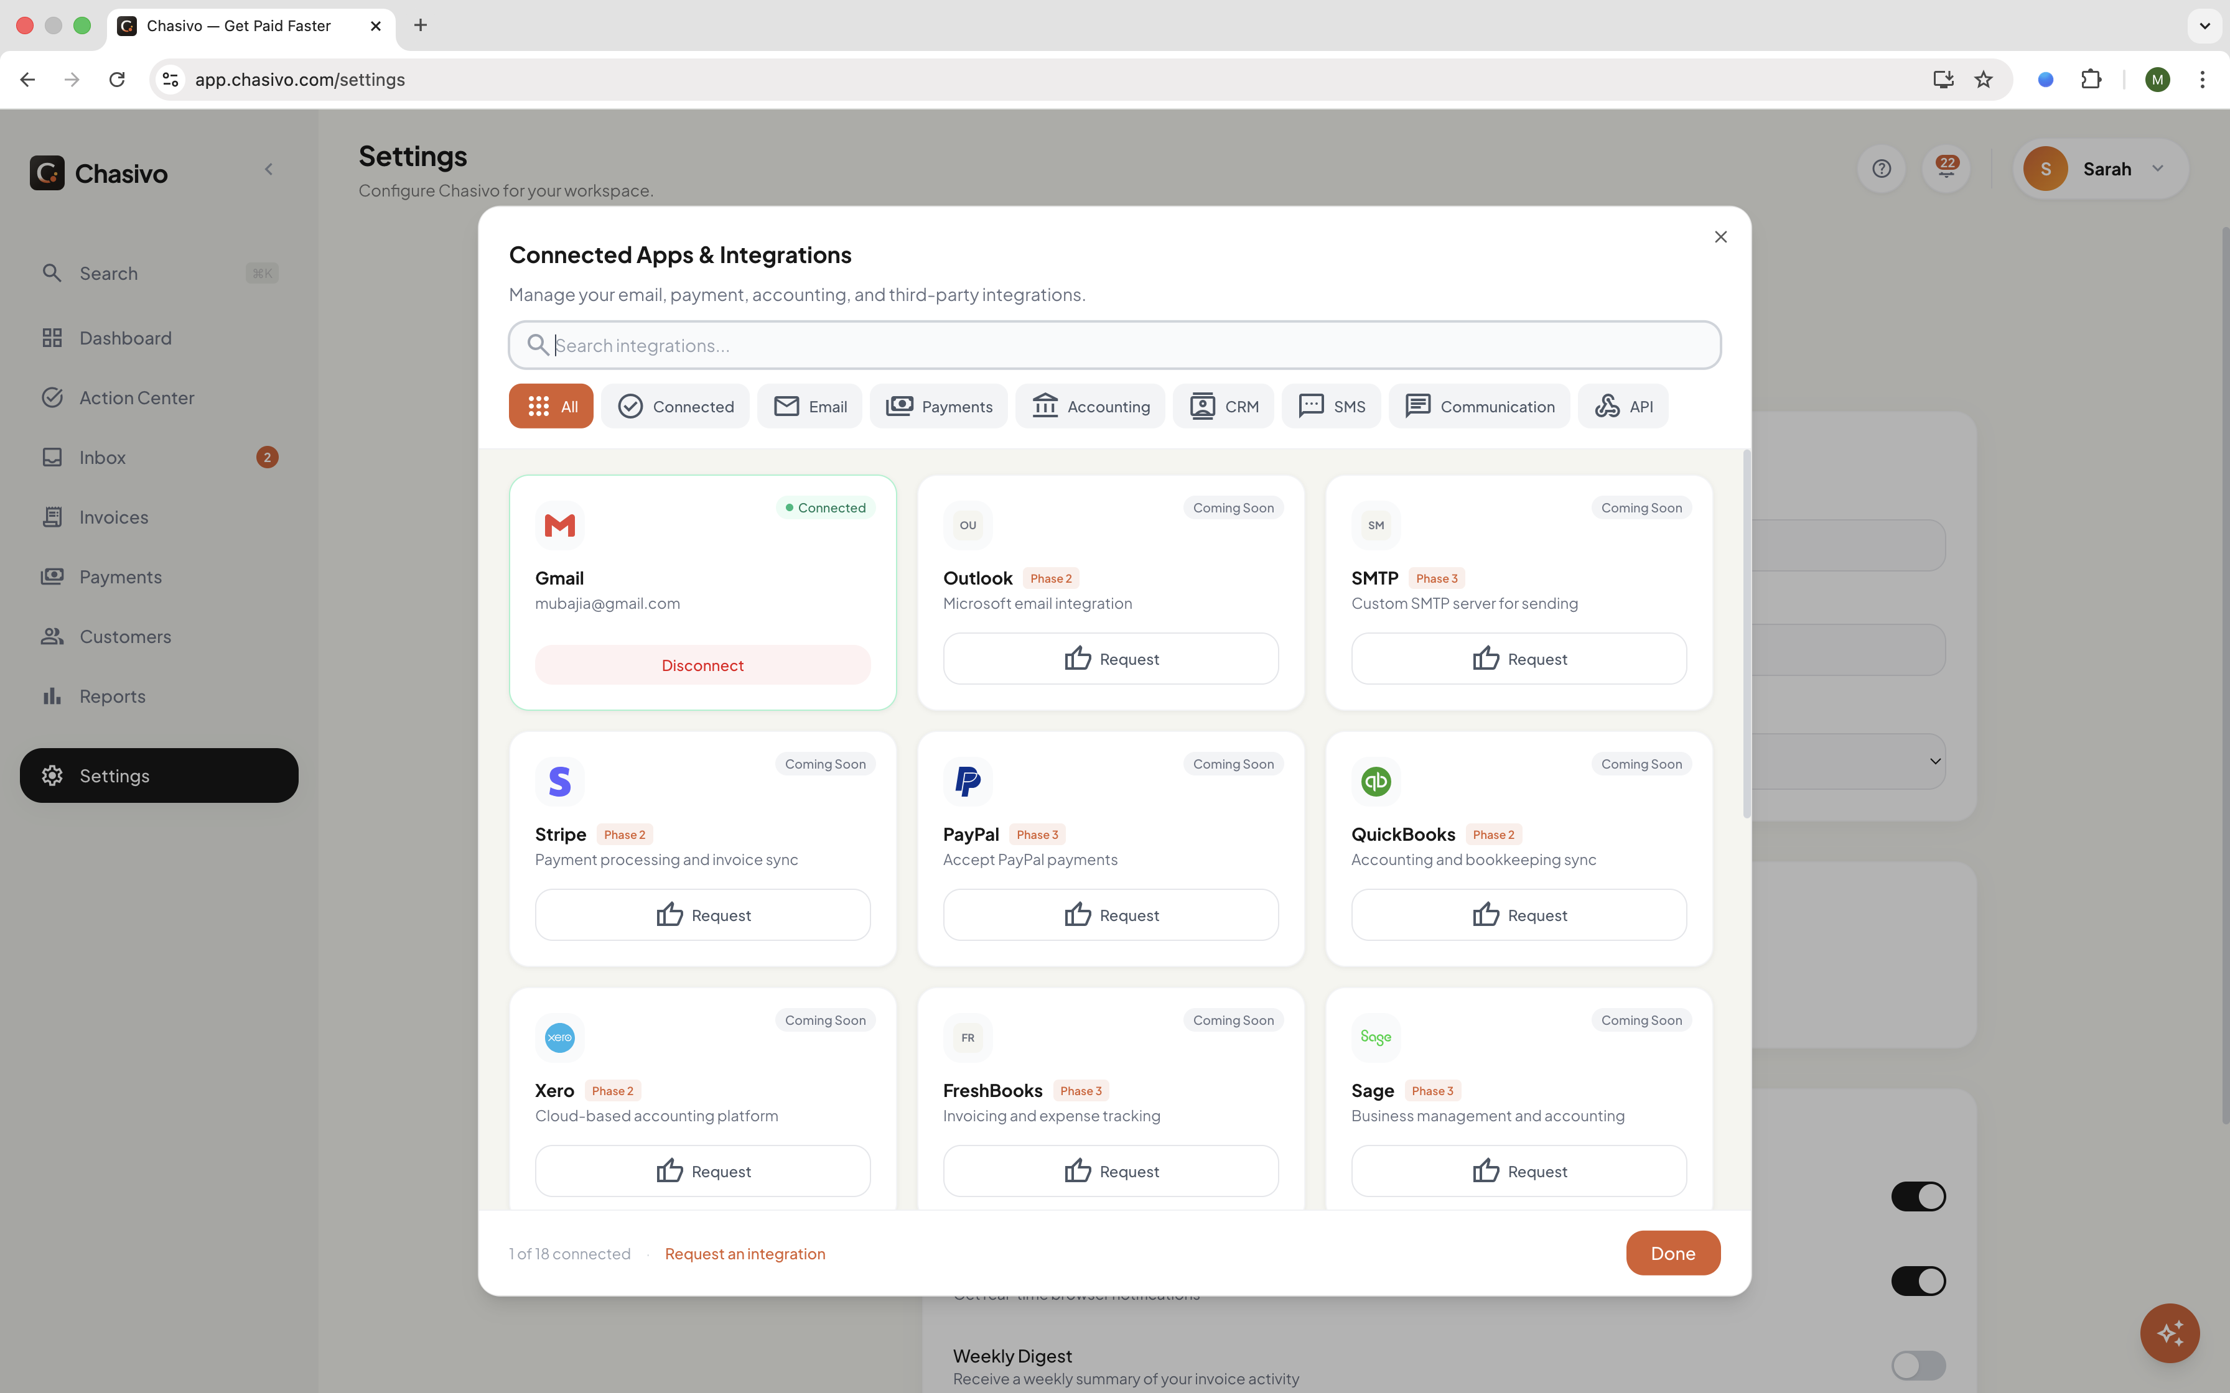
Task: Filter by Communication integrations
Action: tap(1479, 406)
